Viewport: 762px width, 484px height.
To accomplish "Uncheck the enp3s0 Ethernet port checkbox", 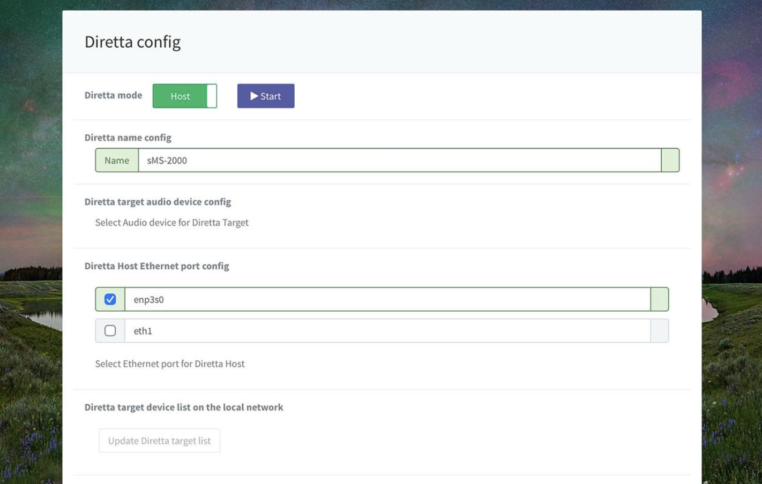I will pyautogui.click(x=110, y=299).
